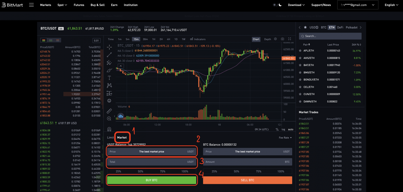The width and height of the screenshot is (403, 192).
Task: Toggle log scale on chart
Action: point(283,130)
